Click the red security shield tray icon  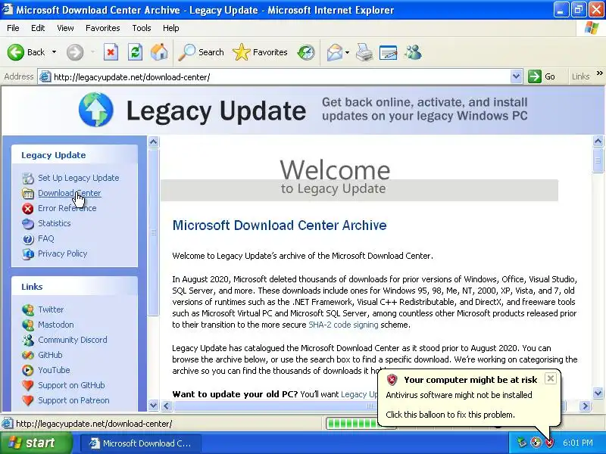[550, 443]
